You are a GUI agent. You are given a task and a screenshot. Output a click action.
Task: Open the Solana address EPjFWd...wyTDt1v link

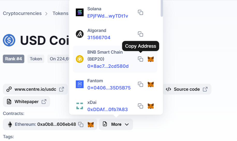point(108,16)
